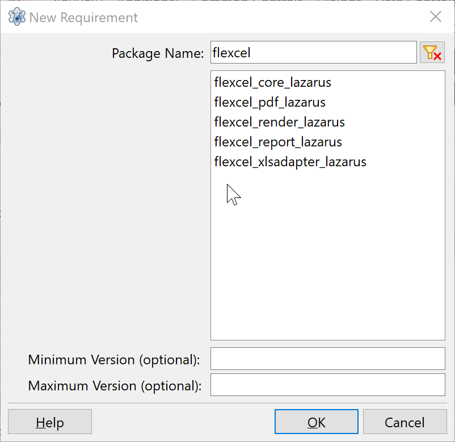The width and height of the screenshot is (455, 442).
Task: Focus the Maximum Version field
Action: (x=327, y=385)
